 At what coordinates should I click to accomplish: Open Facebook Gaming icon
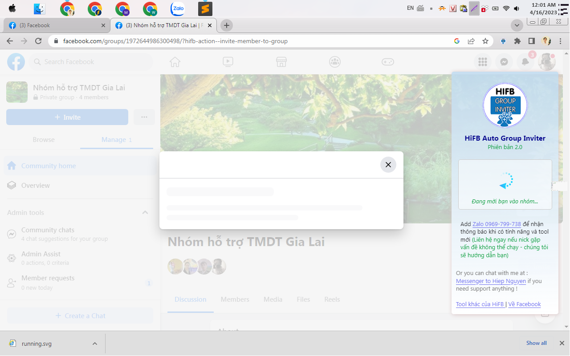point(388,62)
